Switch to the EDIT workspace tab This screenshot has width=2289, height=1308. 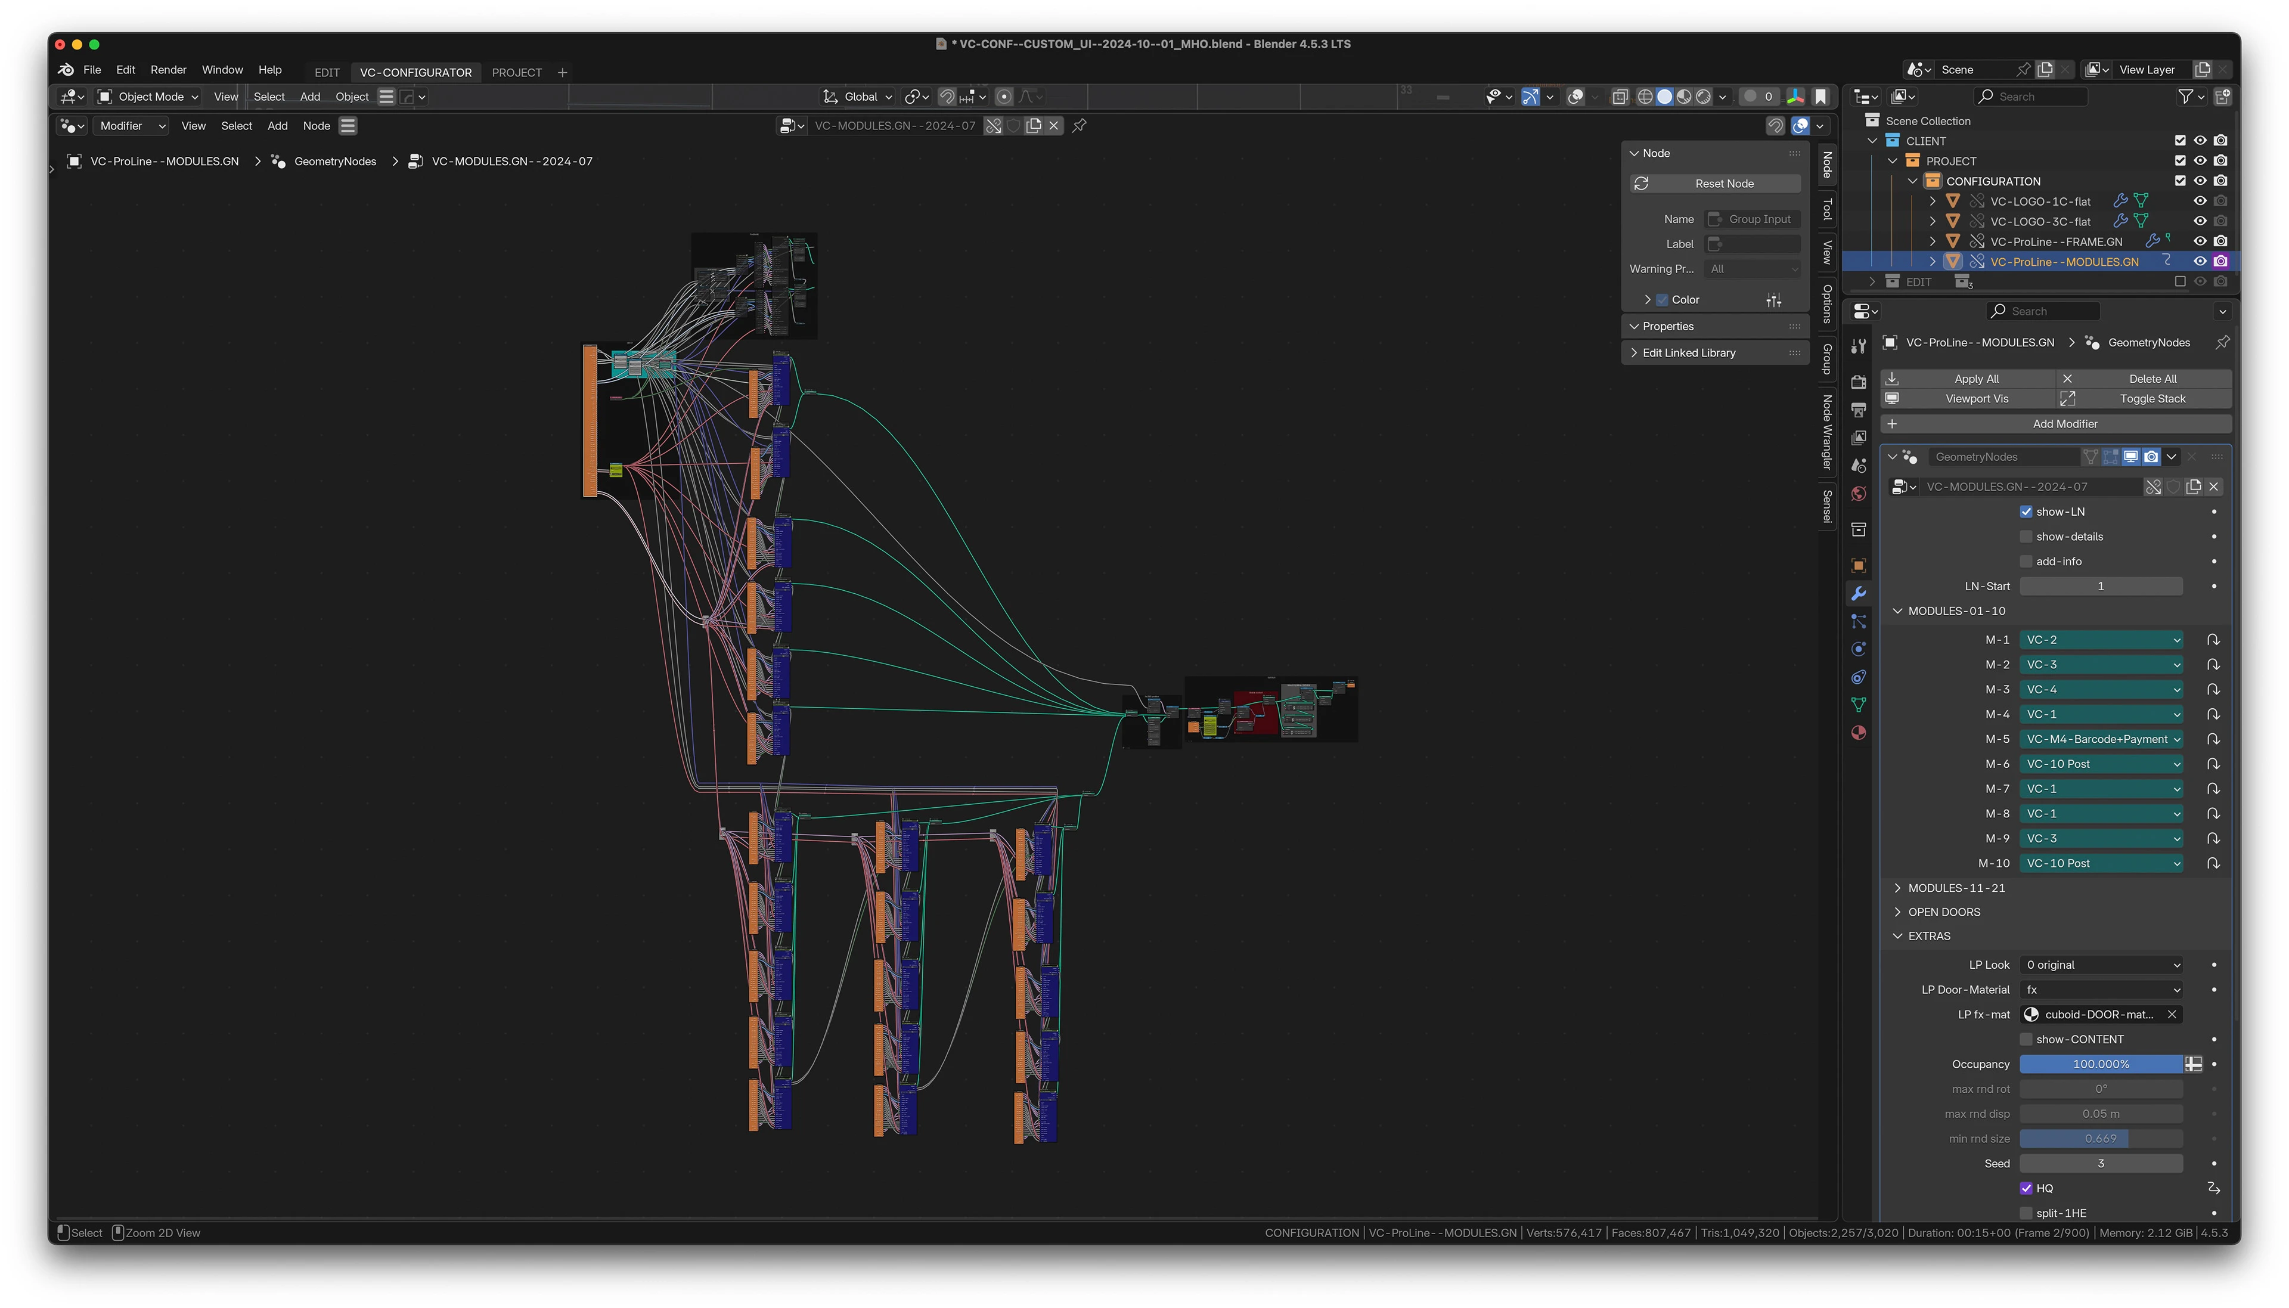327,73
